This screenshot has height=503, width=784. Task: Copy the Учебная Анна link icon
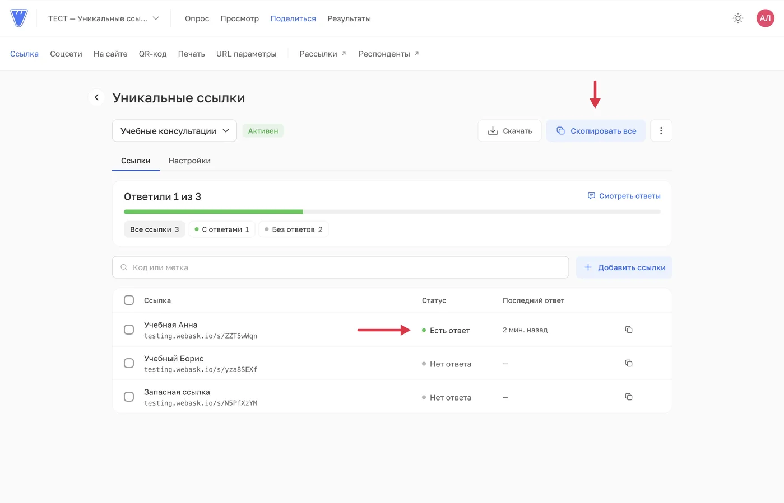[629, 330]
